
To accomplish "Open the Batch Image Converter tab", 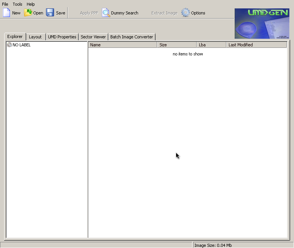I will (132, 37).
